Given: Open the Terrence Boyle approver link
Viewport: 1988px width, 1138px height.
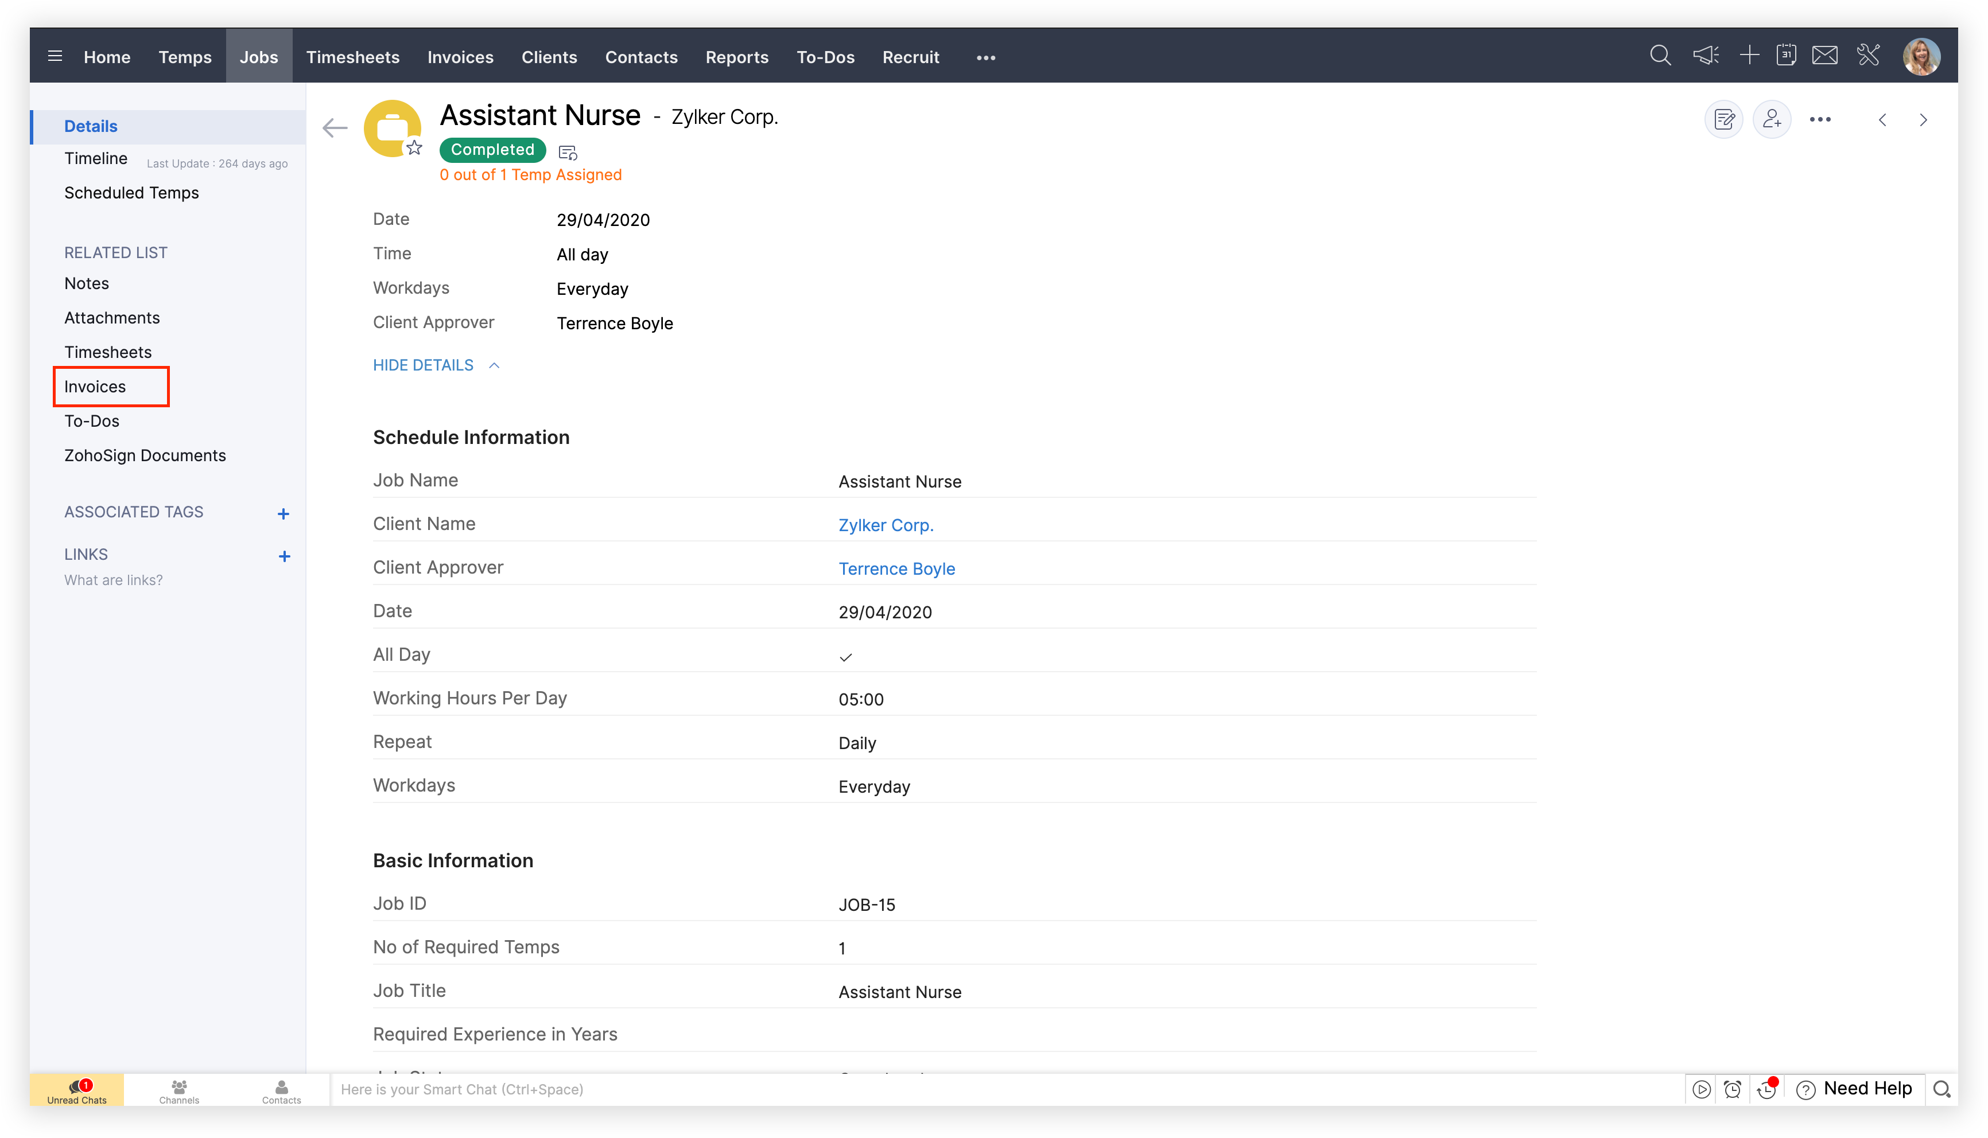Looking at the screenshot, I should tap(896, 569).
